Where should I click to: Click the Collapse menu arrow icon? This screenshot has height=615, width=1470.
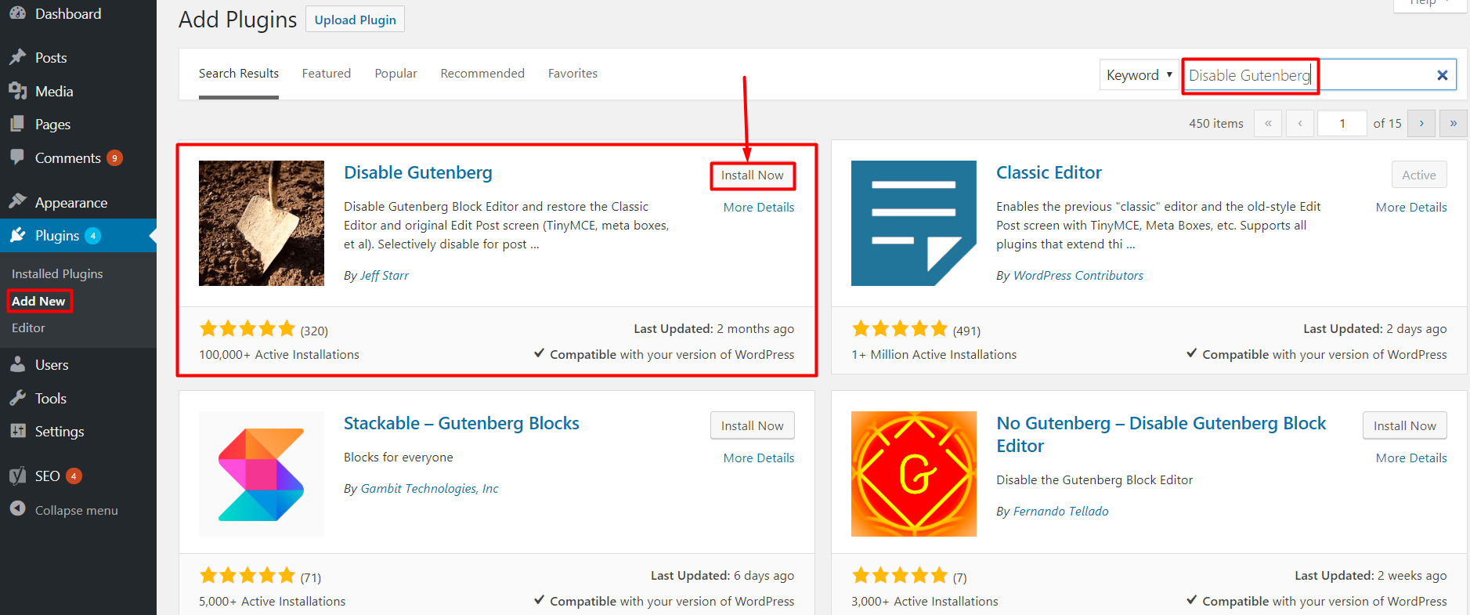(17, 508)
